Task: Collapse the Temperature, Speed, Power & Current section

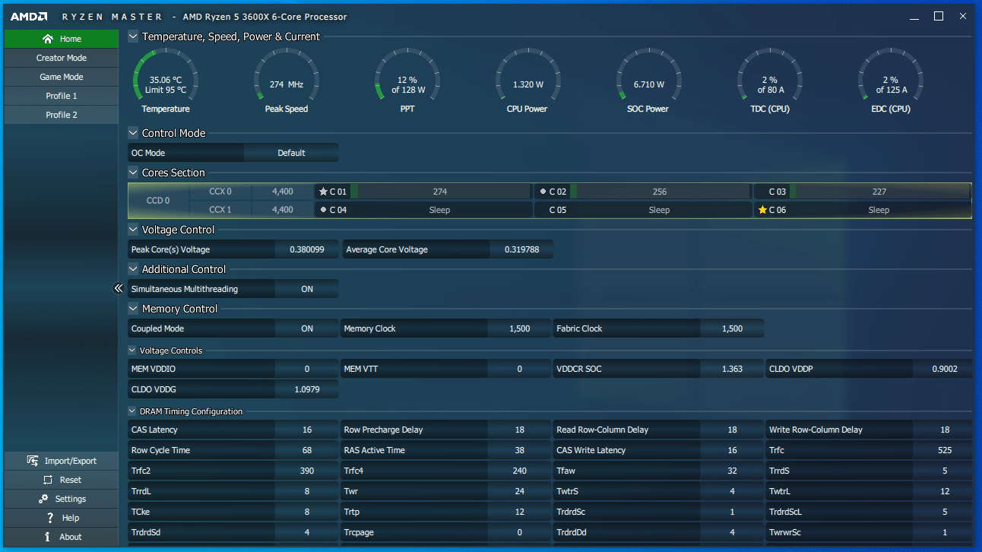Action: point(133,36)
